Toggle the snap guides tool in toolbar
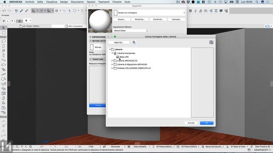This screenshot has height=153, width=273. [x=41, y=11]
